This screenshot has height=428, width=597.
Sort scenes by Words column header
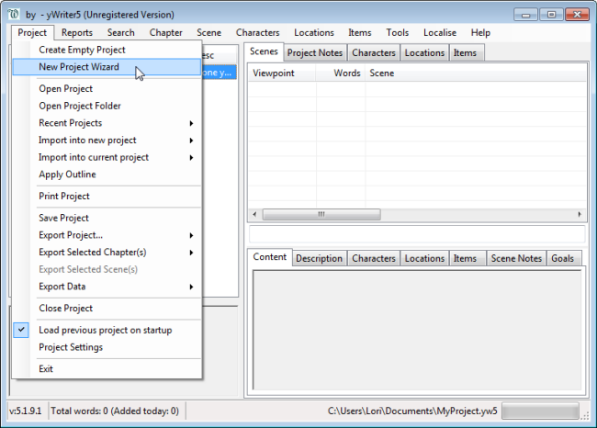tap(341, 73)
